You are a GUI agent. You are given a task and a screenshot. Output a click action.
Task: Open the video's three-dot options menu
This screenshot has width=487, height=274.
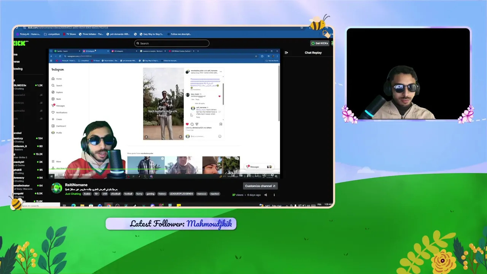point(274,195)
